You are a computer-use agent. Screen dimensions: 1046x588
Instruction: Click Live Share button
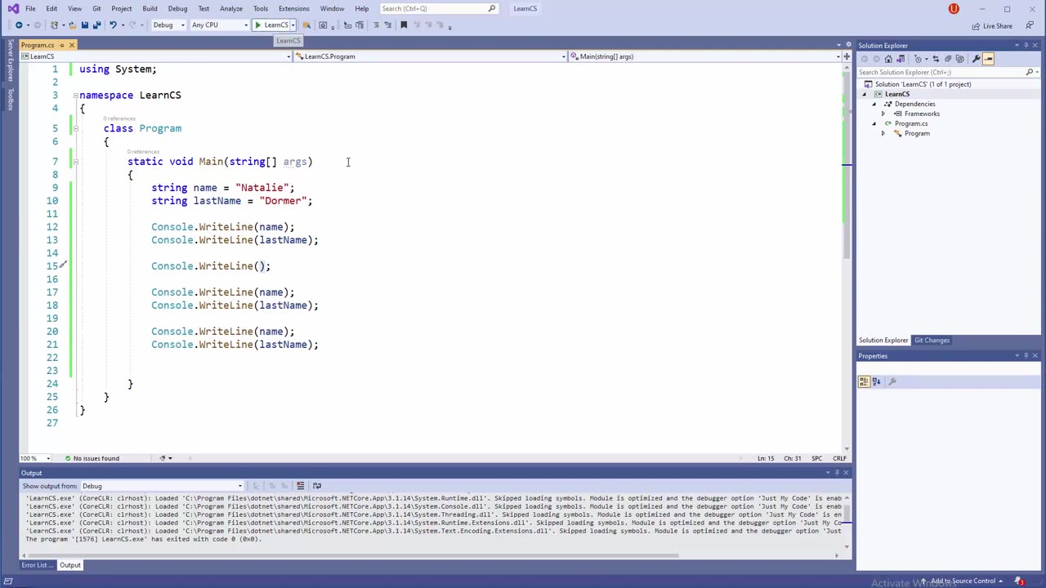click(992, 25)
